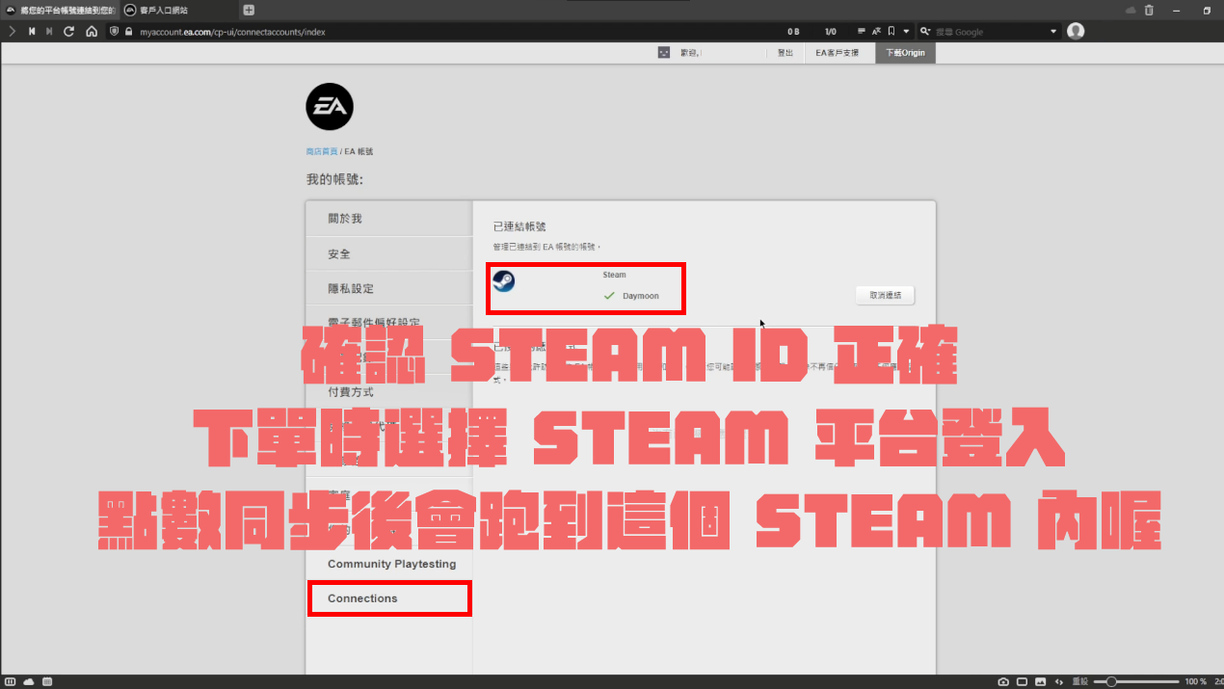Screen dimensions: 1224x689
Task: Click the Google search field
Action: [991, 32]
